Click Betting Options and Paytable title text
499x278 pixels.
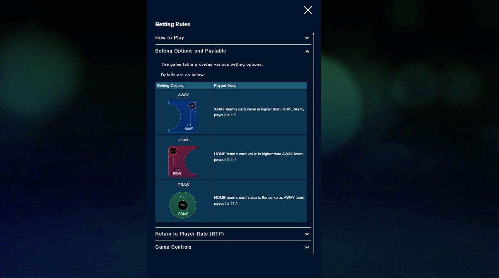(191, 51)
